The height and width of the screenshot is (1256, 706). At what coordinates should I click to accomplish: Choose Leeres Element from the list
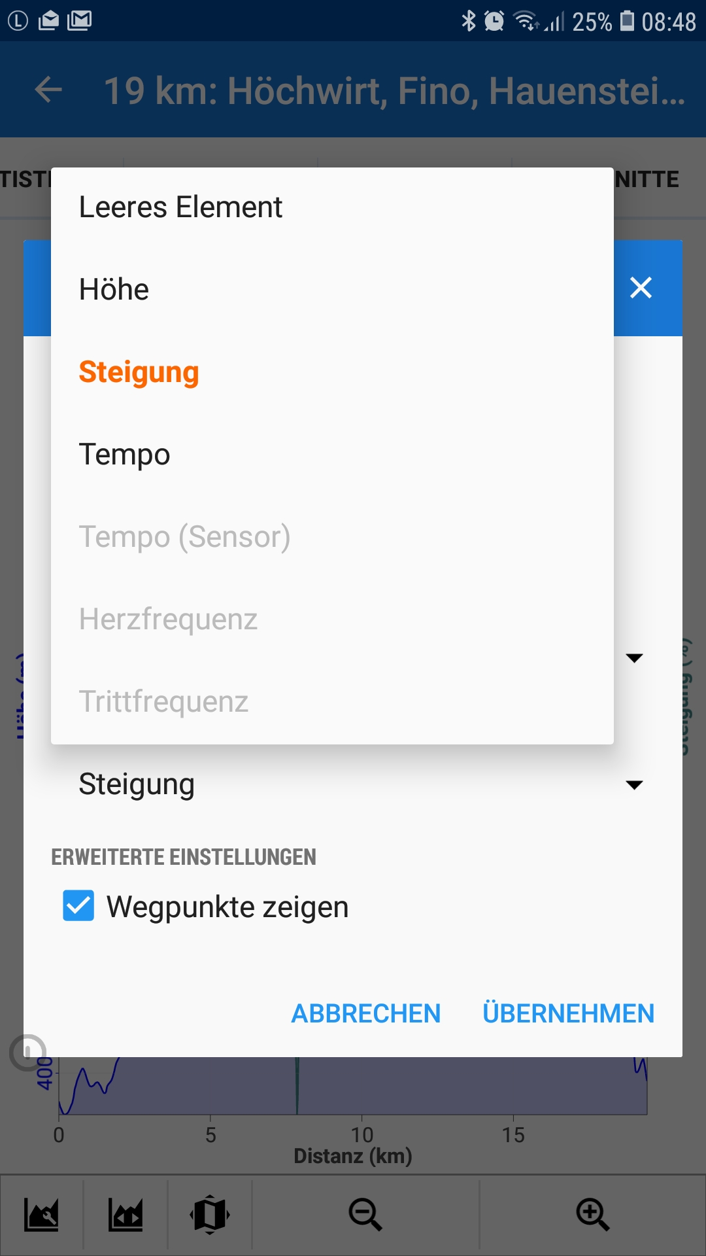click(x=180, y=207)
